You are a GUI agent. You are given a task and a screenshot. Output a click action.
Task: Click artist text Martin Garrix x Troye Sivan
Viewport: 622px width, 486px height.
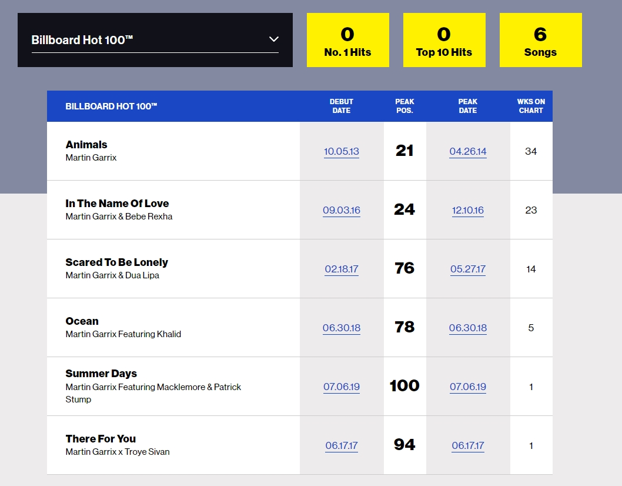click(x=118, y=452)
